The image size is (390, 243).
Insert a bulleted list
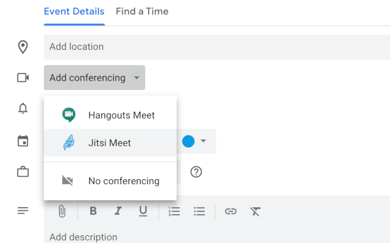(x=199, y=211)
